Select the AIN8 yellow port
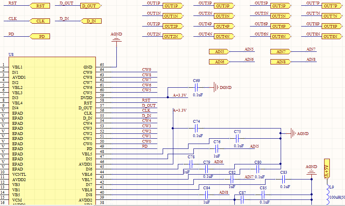 click(x=281, y=62)
